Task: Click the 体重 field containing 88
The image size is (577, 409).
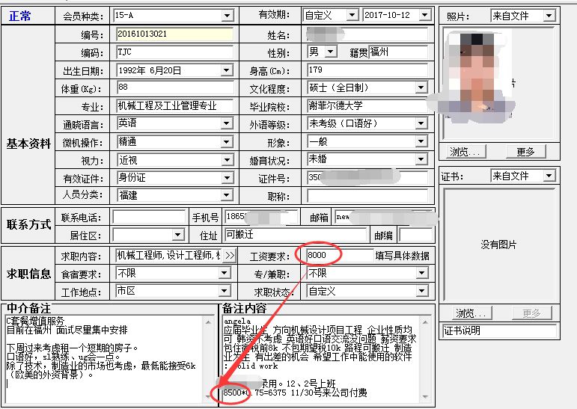Action: (174, 87)
